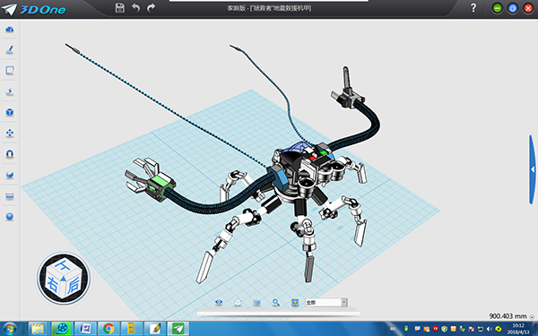This screenshot has width=538, height=336.
Task: Click the orange figure icon in bottom toolbar
Action: pos(295,303)
